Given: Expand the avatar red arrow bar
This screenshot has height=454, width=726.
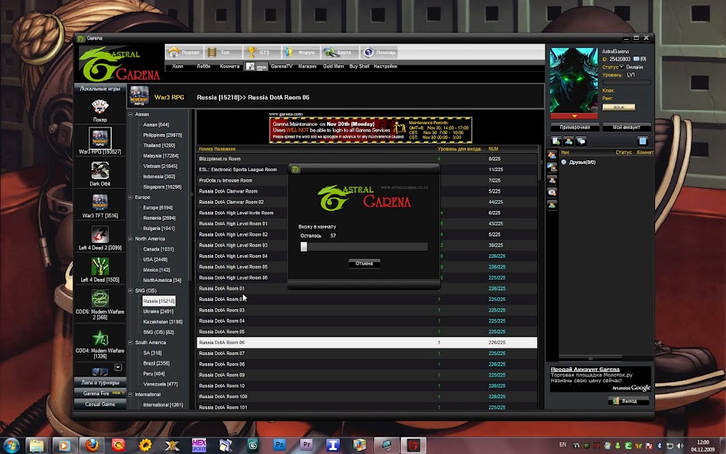Looking at the screenshot, I should [574, 116].
